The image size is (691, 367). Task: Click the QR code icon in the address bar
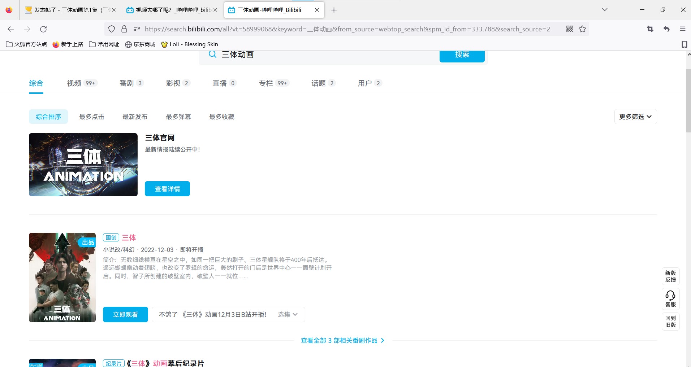click(x=570, y=29)
